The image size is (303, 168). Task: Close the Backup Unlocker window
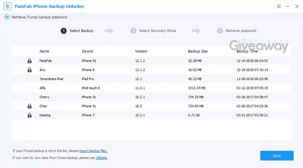click(297, 6)
